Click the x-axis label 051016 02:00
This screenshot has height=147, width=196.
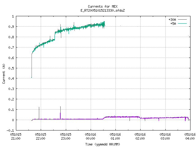point(140,136)
